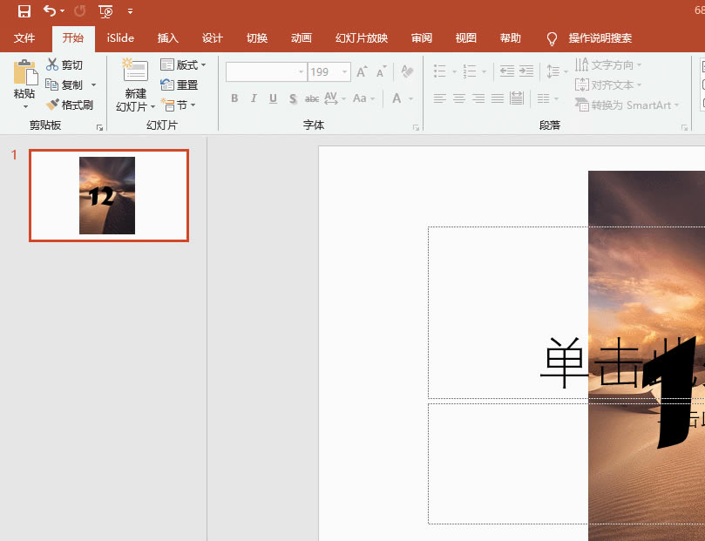Open the 字体 dialog launcher
This screenshot has height=541, width=705.
pos(416,127)
